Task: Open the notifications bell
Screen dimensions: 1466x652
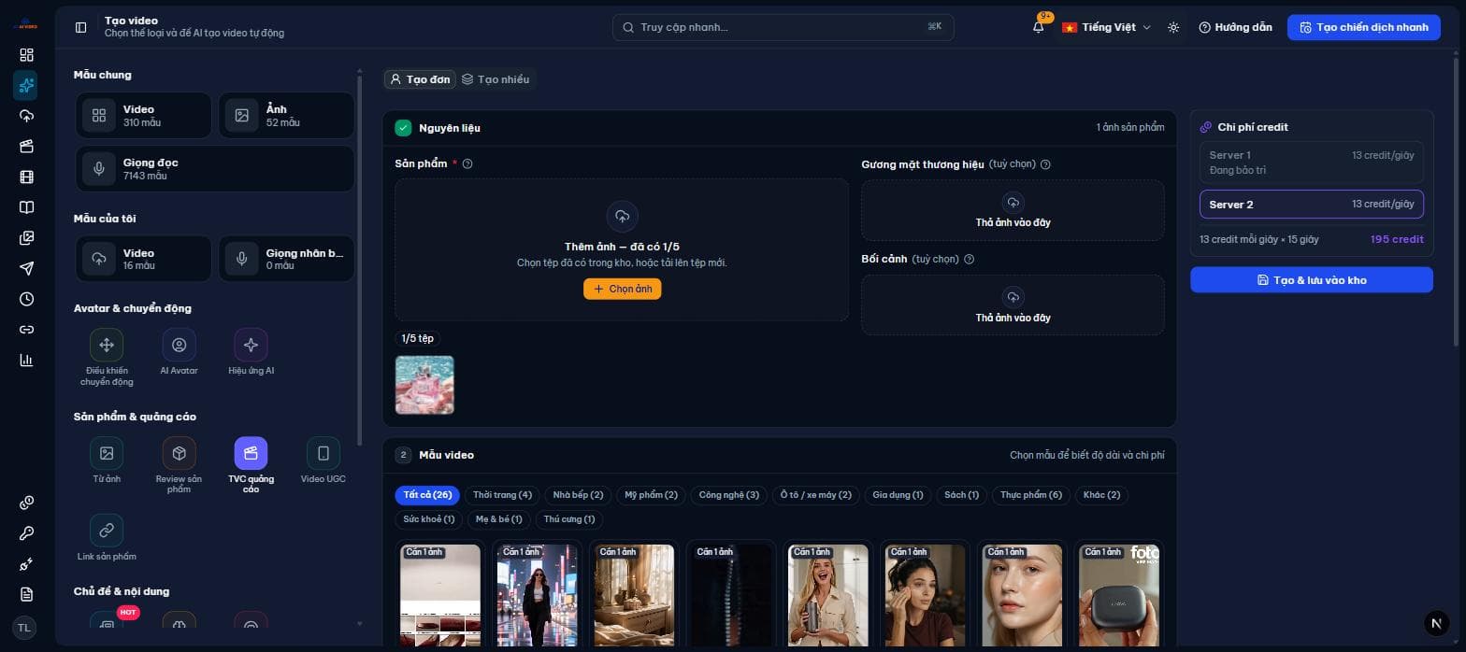Action: click(x=1039, y=27)
